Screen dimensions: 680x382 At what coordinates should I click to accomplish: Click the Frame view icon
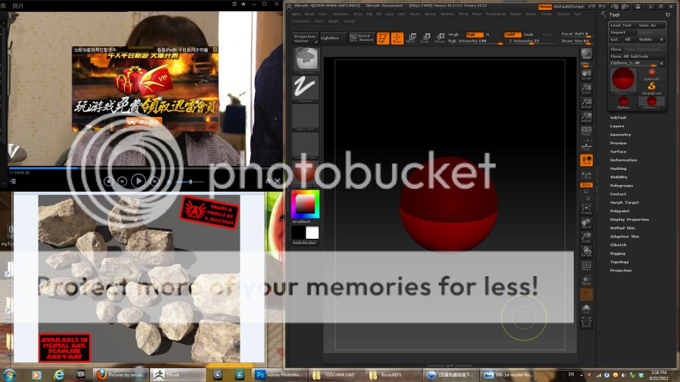pyautogui.click(x=586, y=209)
